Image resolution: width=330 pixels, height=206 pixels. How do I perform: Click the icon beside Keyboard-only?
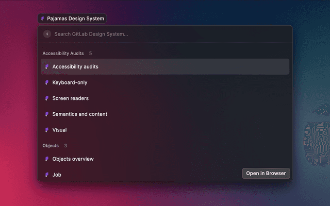coord(47,82)
